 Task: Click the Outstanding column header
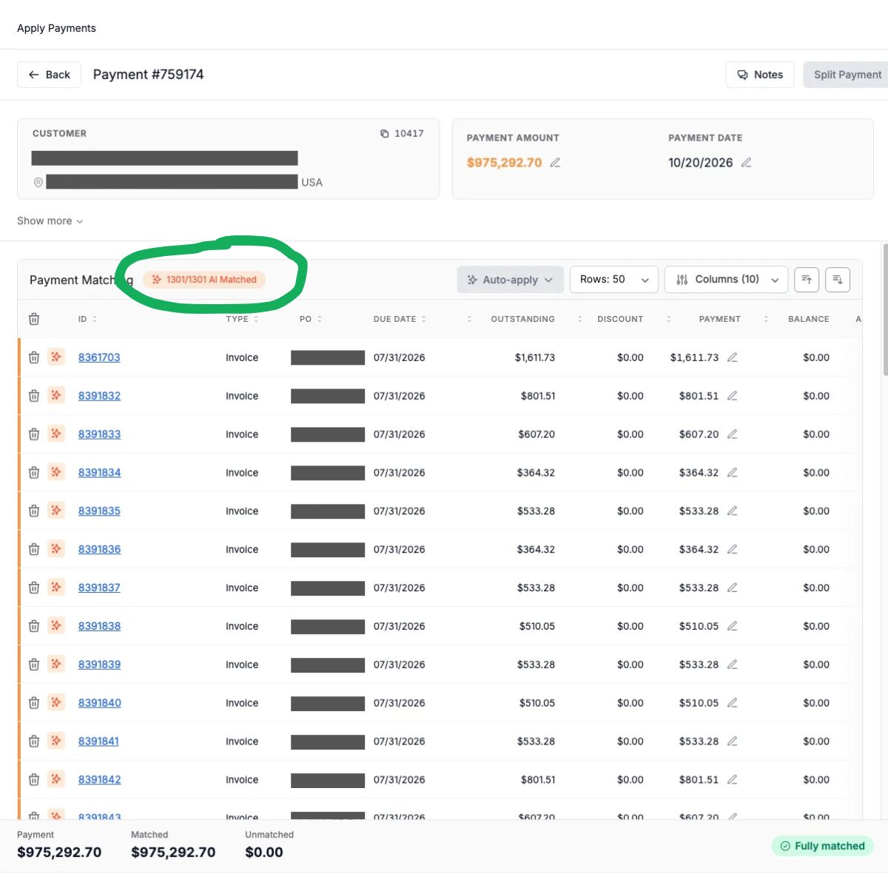(x=522, y=319)
